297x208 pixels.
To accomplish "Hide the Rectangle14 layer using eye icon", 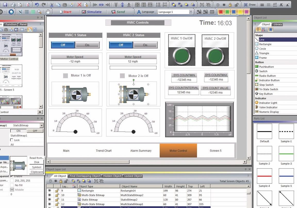I will 49,190.
